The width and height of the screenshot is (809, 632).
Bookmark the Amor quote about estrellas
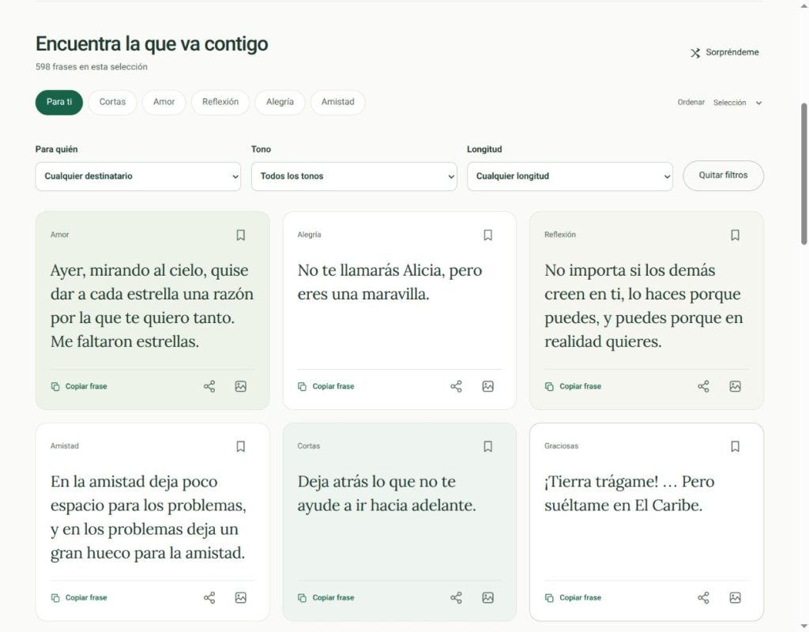tap(240, 235)
